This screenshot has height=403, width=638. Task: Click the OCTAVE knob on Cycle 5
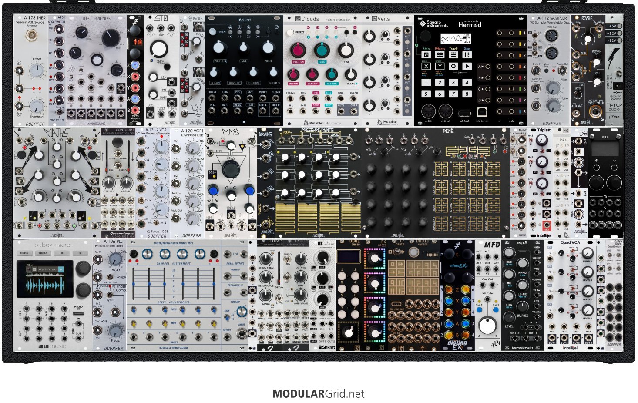point(300,259)
